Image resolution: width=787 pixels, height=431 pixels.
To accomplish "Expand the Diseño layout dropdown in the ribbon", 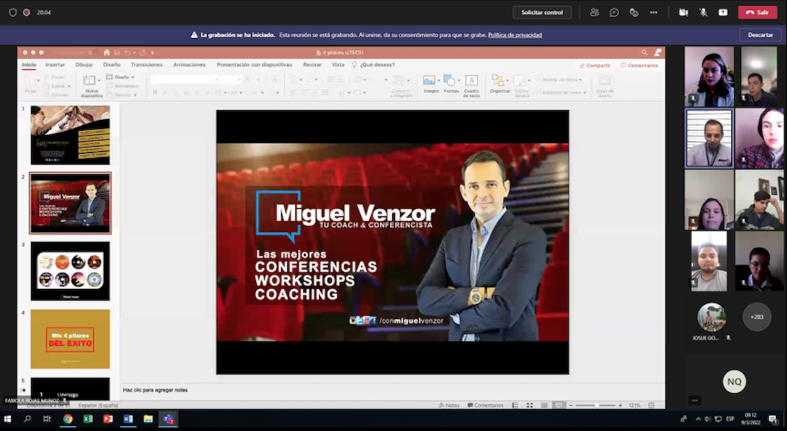I will pyautogui.click(x=120, y=77).
